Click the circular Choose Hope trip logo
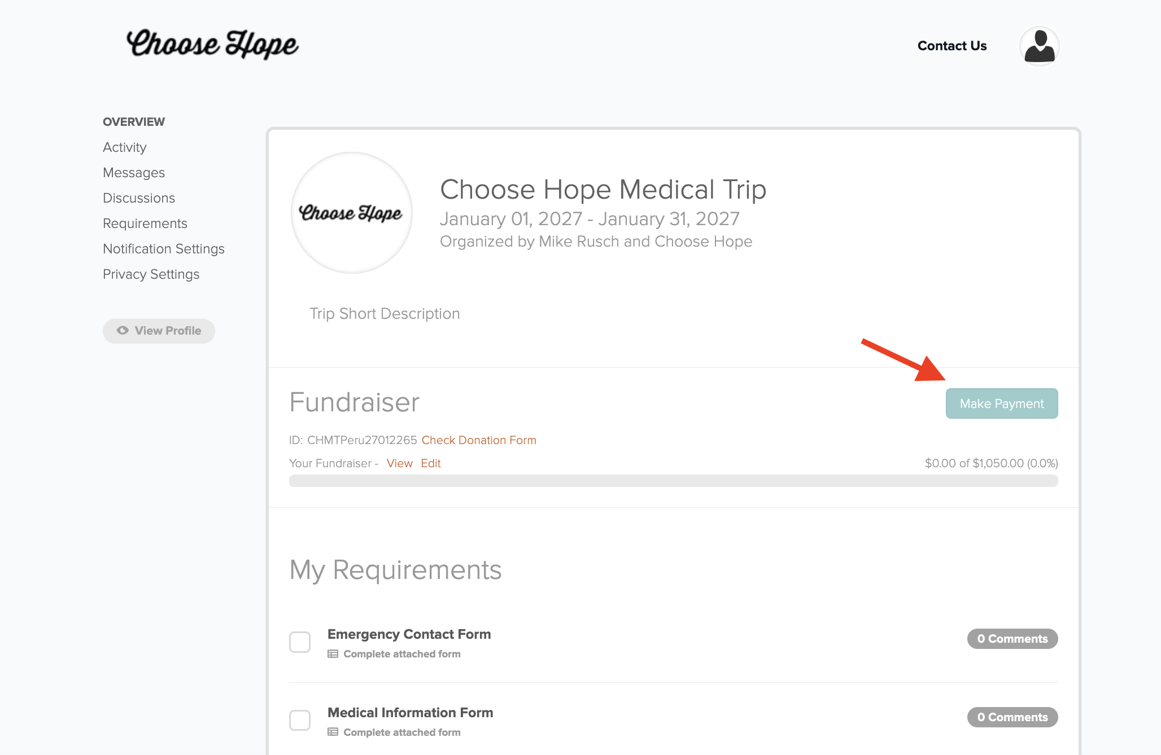The width and height of the screenshot is (1161, 755). 351,213
